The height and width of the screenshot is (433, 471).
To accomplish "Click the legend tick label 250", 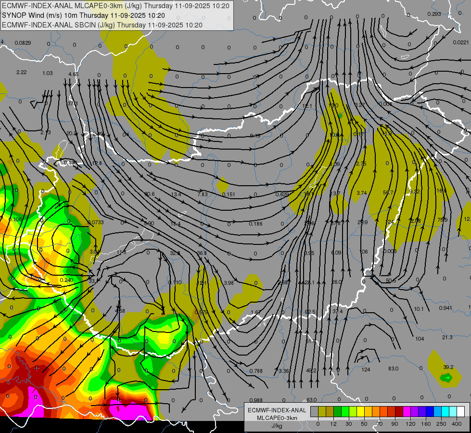I will (441, 424).
